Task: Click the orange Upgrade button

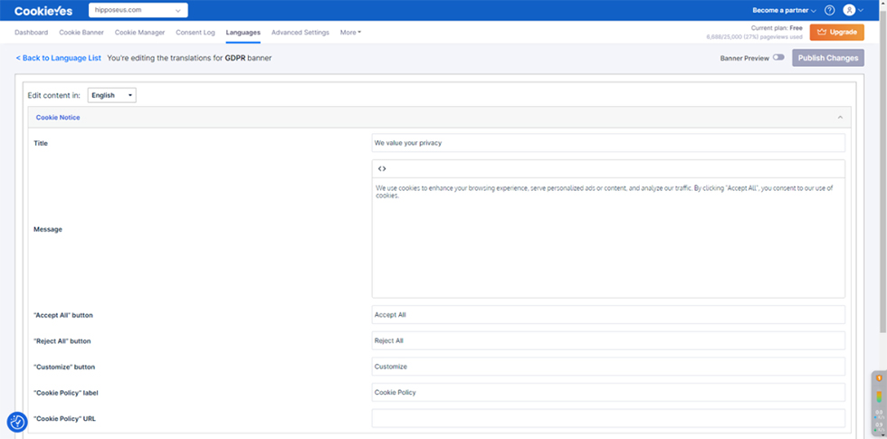Action: (837, 33)
